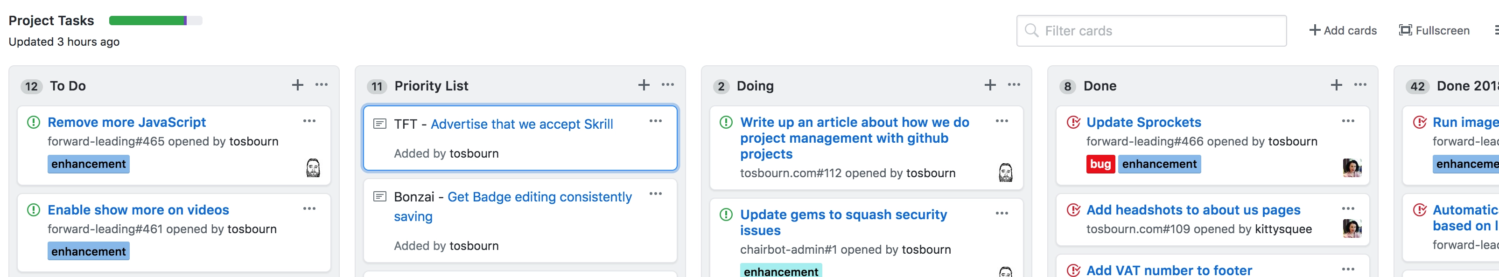Click Add cards button
Image resolution: width=1499 pixels, height=277 pixels.
[1343, 30]
